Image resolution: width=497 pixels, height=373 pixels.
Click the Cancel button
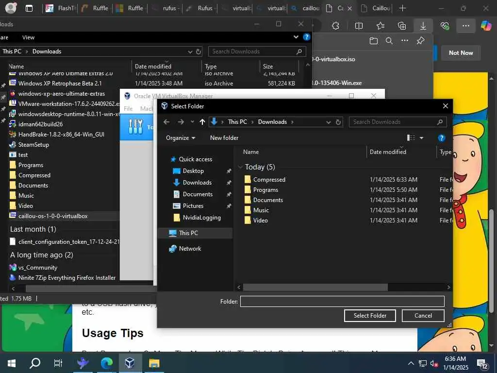coord(423,316)
